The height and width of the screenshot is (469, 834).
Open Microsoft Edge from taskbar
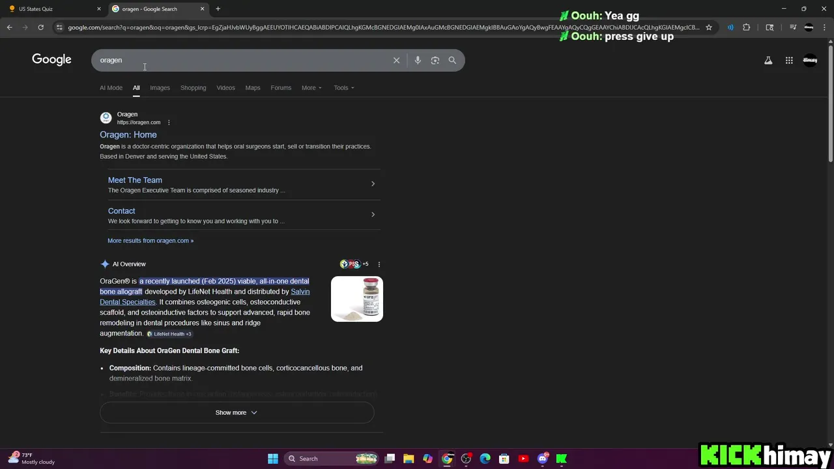click(485, 459)
